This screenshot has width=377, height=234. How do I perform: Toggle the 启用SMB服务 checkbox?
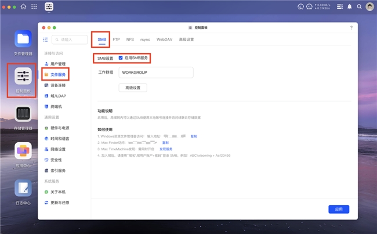(x=121, y=58)
